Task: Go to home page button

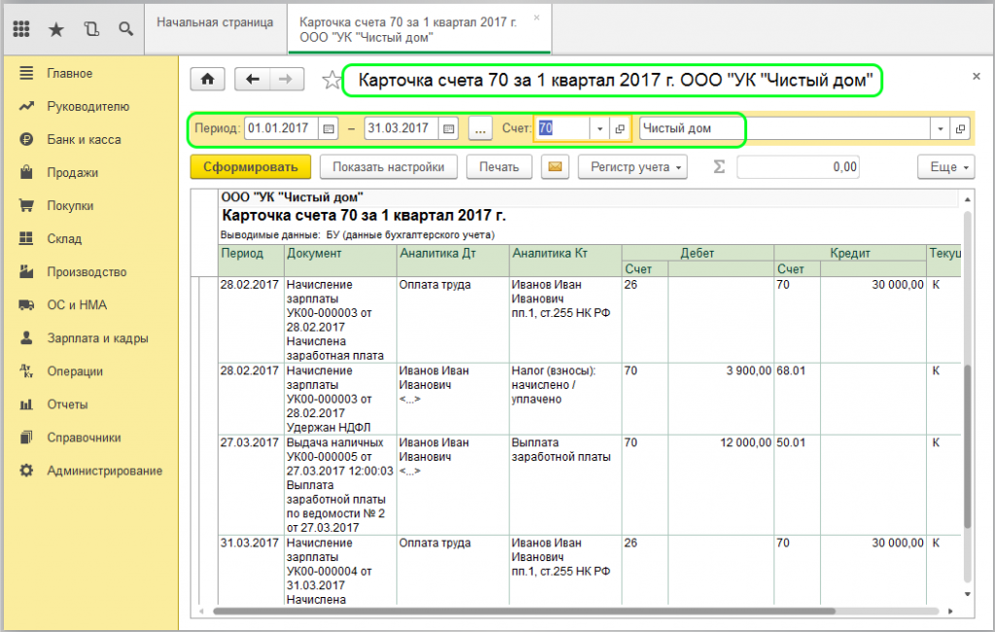Action: (x=207, y=80)
